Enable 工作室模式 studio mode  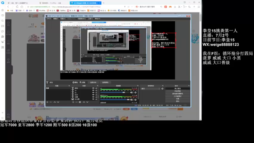(x=177, y=96)
